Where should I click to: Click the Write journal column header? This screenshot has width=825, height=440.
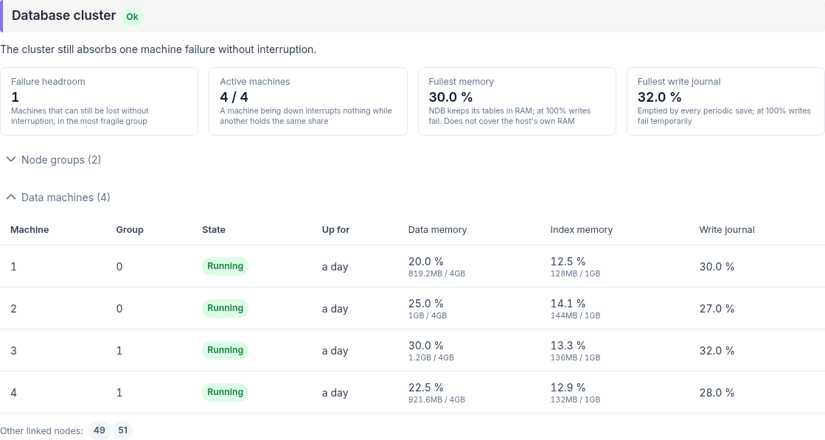click(x=727, y=230)
